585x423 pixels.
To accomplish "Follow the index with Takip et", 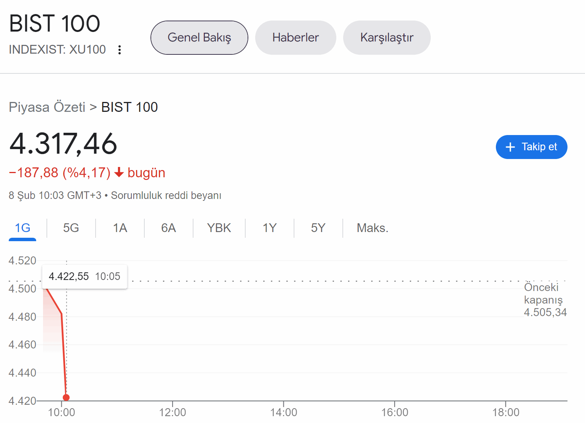I will tap(531, 147).
